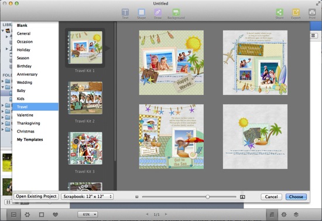Click the photo panel icon at bottom left

pos(13,215)
